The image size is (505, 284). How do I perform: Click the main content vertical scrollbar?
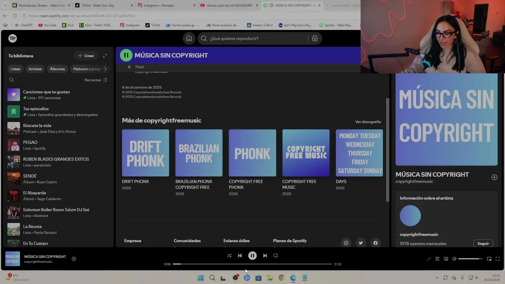tap(387, 150)
